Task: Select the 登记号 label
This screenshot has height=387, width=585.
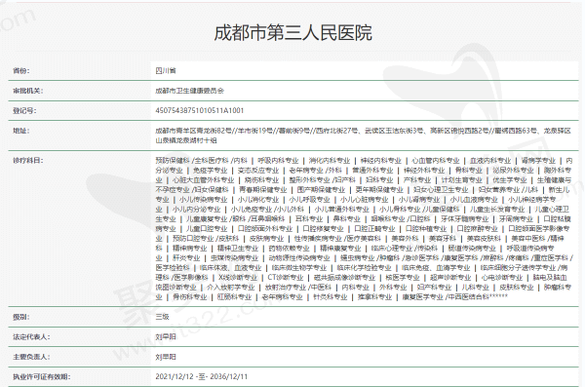Action: tap(24, 111)
